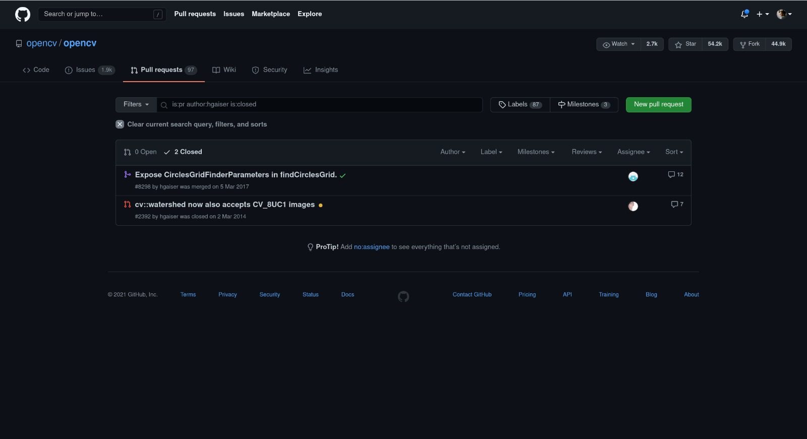This screenshot has width=807, height=439.
Task: Clear current search query, filters, and sorts
Action: (191, 124)
